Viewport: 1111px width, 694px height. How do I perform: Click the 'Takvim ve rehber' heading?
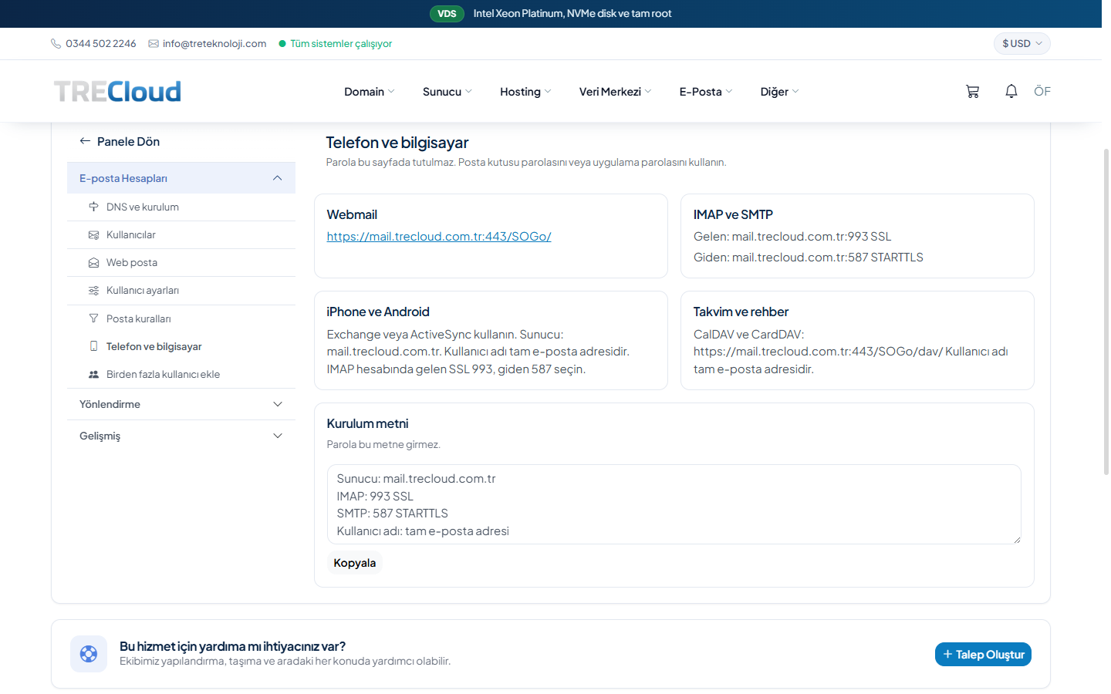741,312
